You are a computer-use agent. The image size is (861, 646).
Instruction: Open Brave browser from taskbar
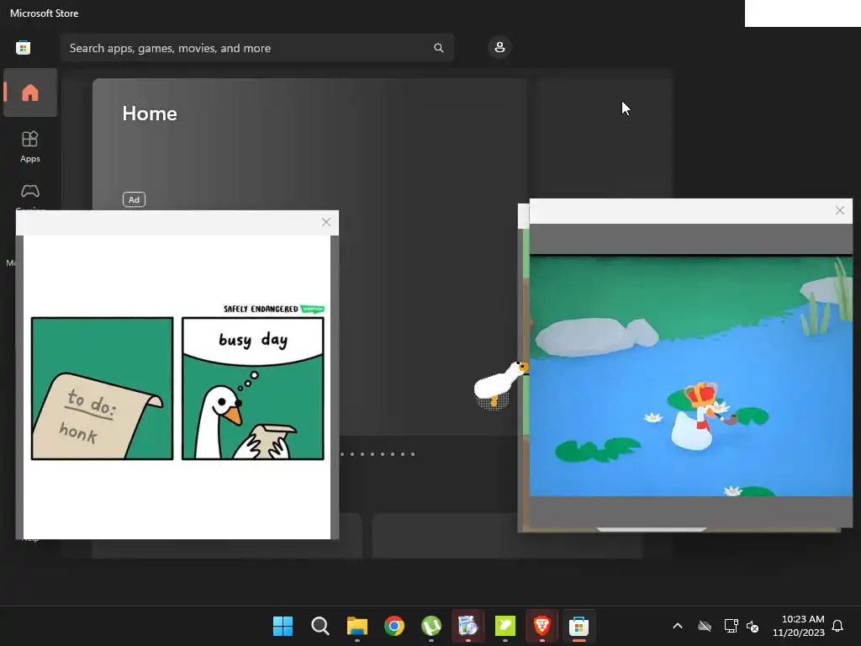click(x=542, y=626)
